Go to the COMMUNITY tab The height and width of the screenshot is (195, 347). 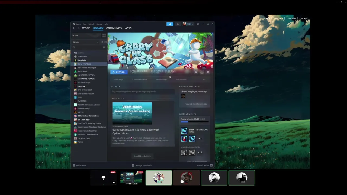pyautogui.click(x=114, y=28)
